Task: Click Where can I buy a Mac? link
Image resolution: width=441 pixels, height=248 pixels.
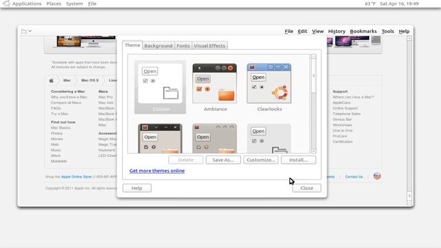Action: pyautogui.click(x=353, y=97)
